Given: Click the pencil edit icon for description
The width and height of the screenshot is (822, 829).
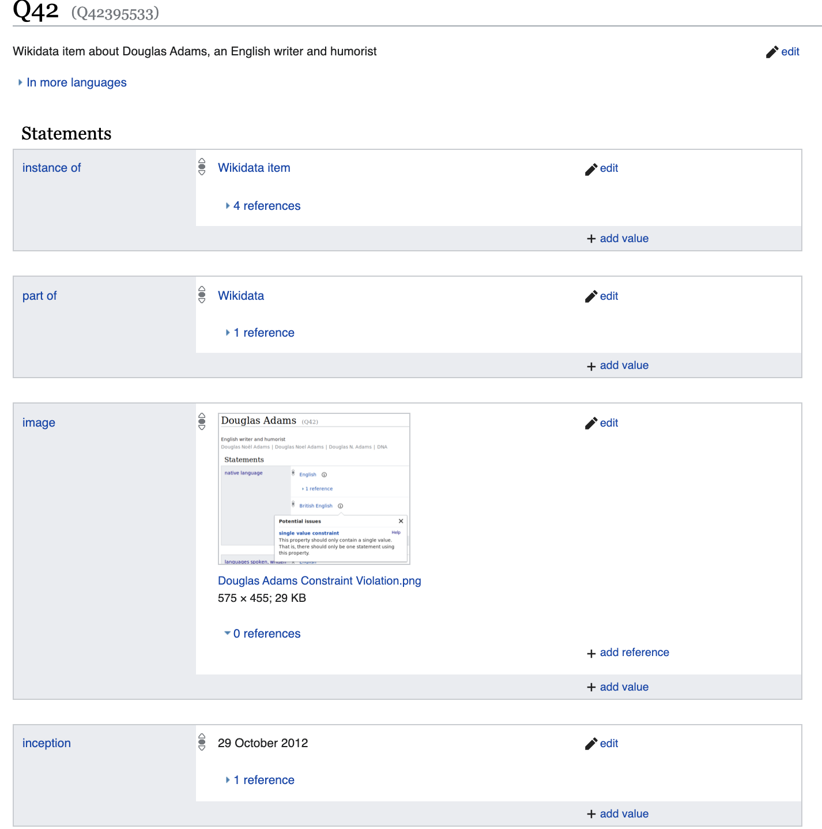Looking at the screenshot, I should click(x=772, y=52).
